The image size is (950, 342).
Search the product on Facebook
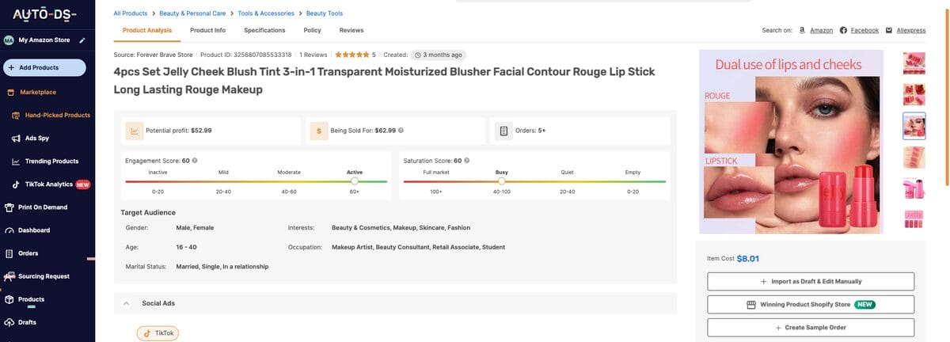tap(864, 30)
